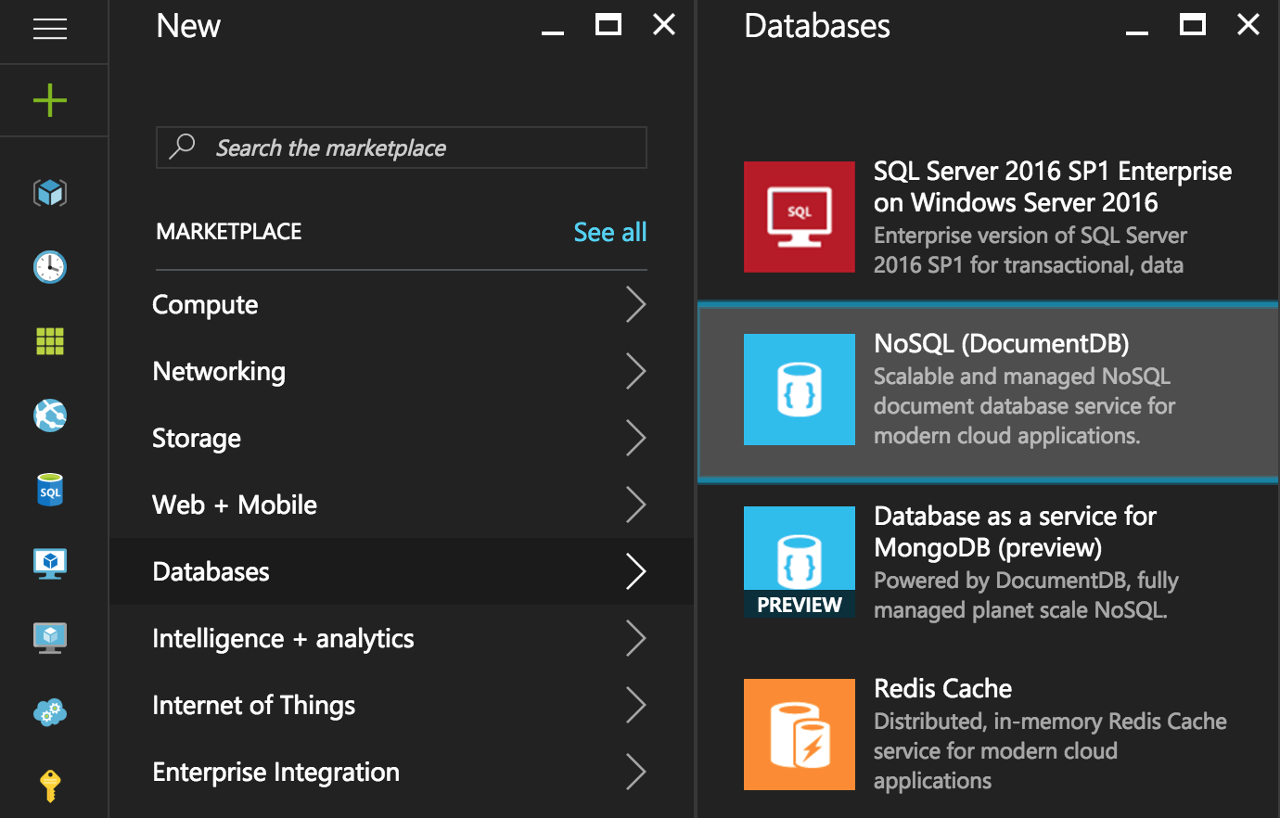The image size is (1280, 818).
Task: Select the Storage marketplace category
Action: 197,438
